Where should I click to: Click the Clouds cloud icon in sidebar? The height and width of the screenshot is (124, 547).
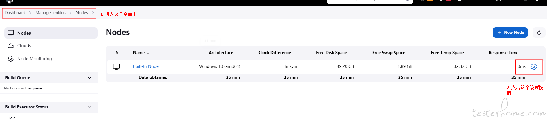point(11,46)
